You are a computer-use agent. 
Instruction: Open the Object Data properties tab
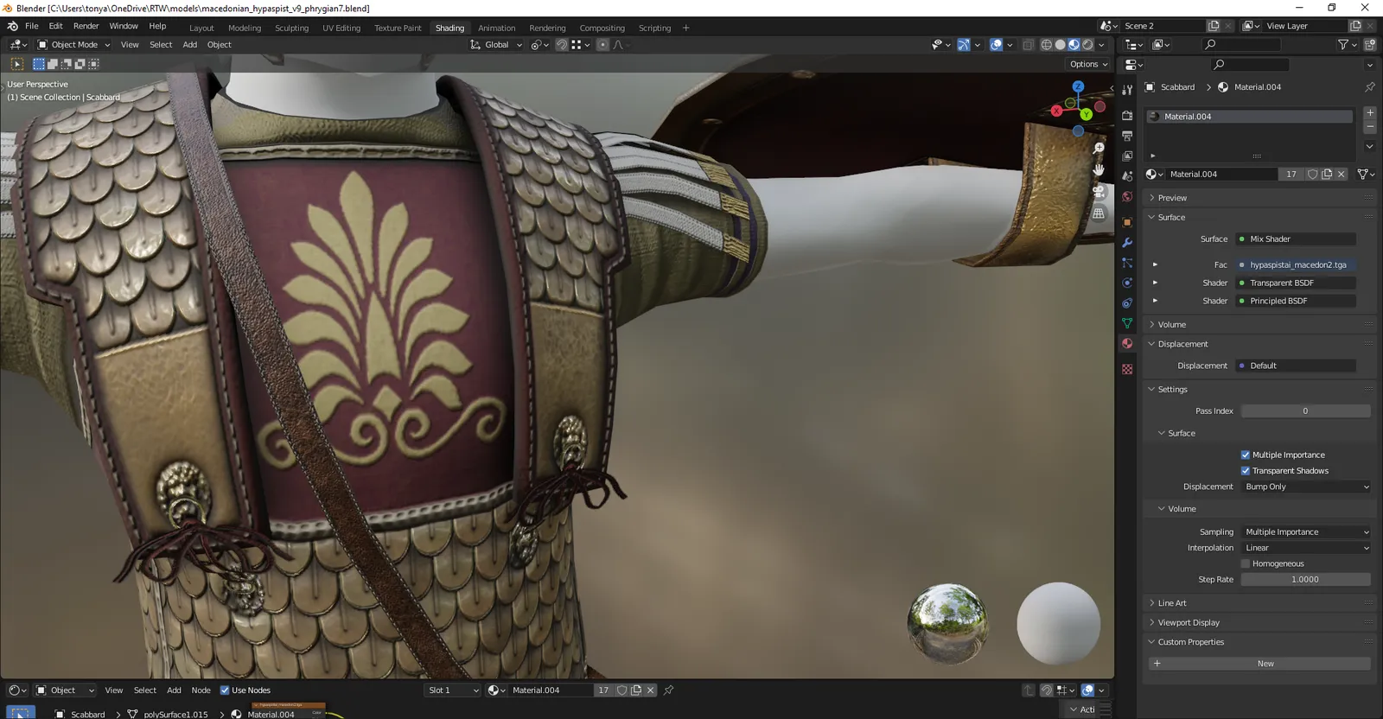(x=1127, y=323)
